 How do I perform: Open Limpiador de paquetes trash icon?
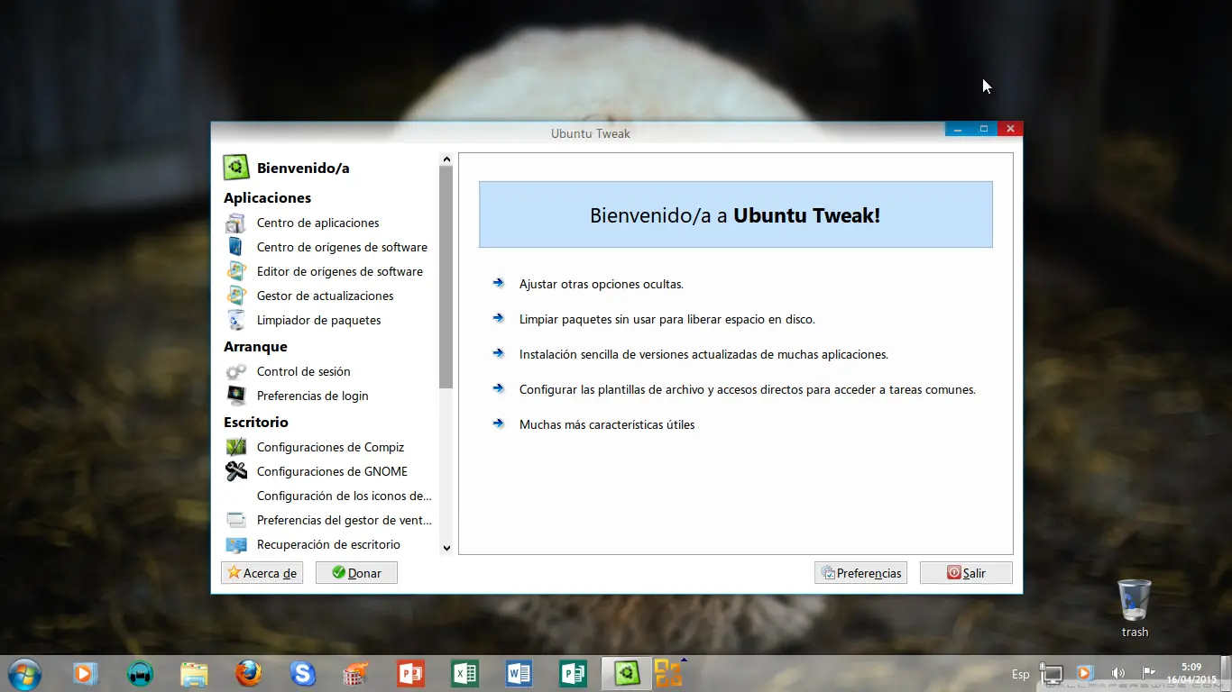(236, 320)
